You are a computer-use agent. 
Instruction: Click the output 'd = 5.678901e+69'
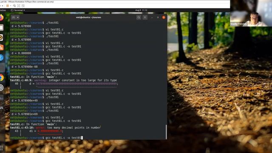click(25, 114)
